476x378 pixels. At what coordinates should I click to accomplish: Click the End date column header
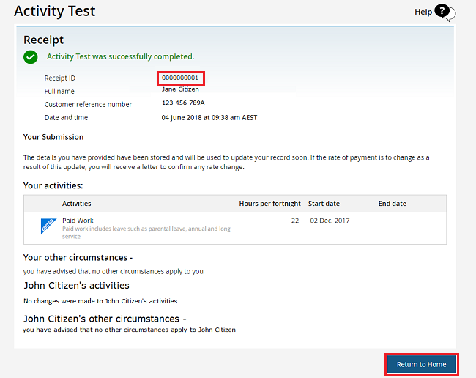pyautogui.click(x=393, y=204)
